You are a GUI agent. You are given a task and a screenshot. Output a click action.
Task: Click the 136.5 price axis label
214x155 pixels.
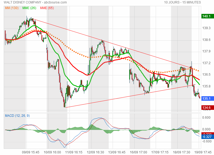(x=206, y=75)
